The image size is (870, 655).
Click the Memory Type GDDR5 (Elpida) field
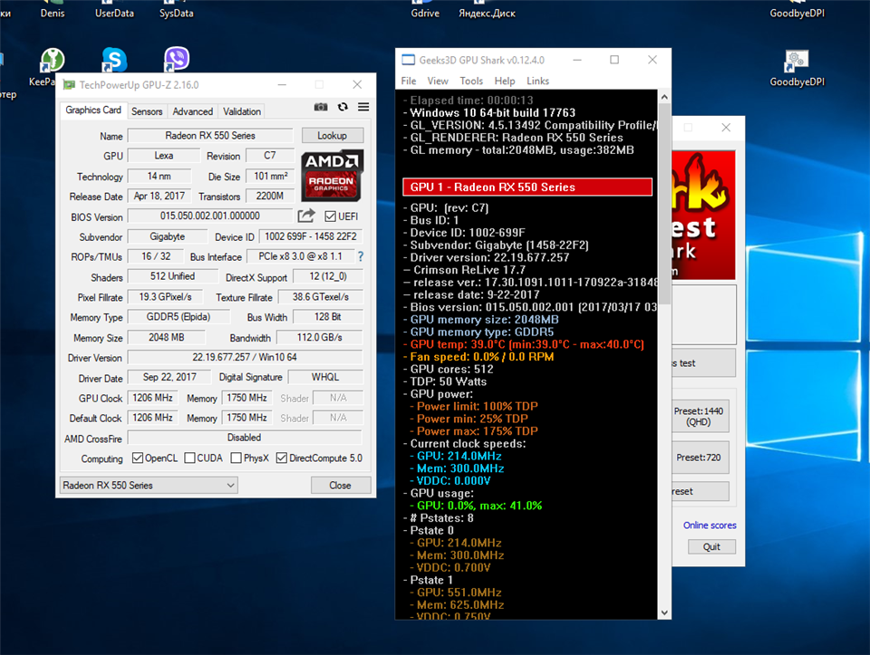click(x=179, y=317)
